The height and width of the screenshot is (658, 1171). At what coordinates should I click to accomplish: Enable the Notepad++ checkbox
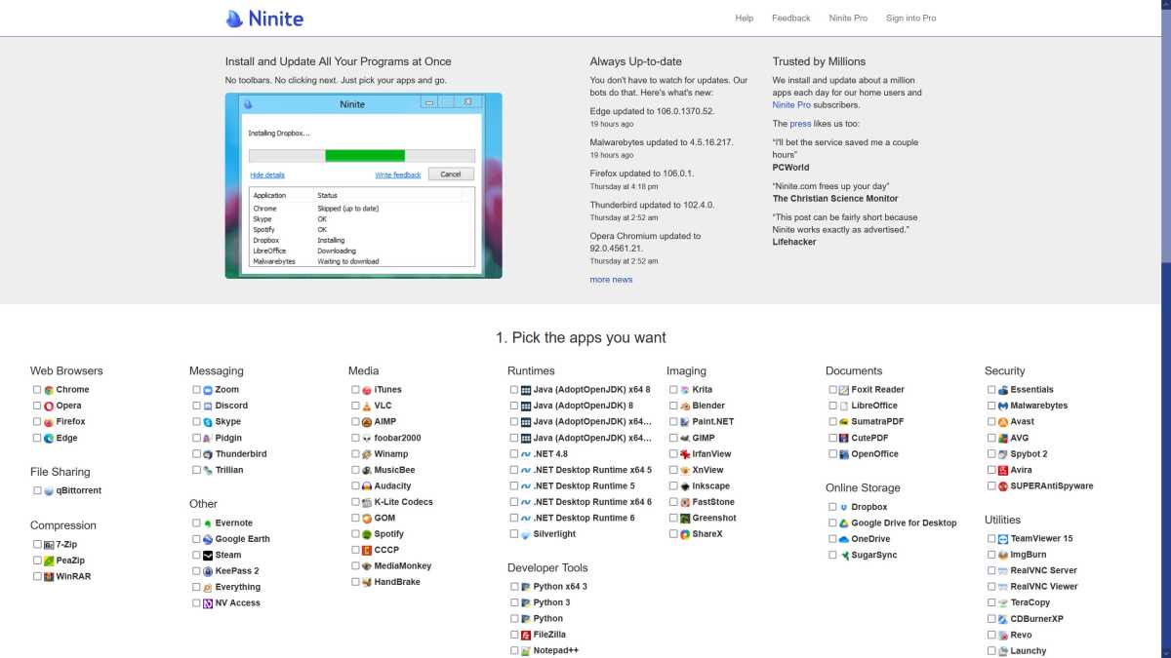pos(514,651)
